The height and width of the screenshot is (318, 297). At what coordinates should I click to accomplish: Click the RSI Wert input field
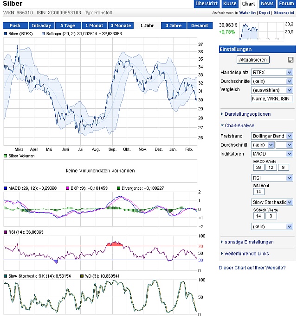[x=258, y=192]
